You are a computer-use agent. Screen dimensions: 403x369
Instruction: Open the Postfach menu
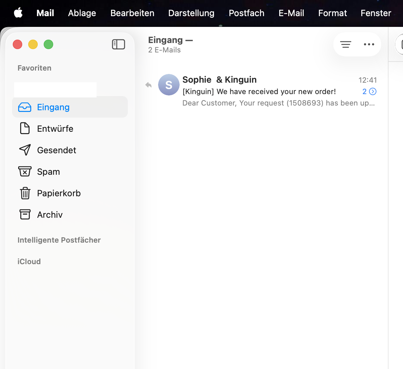click(x=247, y=13)
